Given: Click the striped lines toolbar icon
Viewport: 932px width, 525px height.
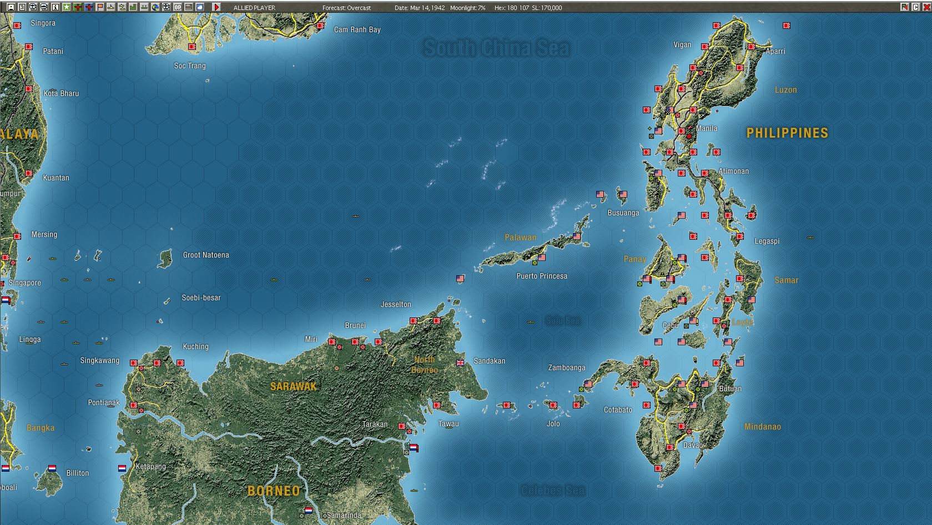Looking at the screenshot, I should tap(189, 7).
